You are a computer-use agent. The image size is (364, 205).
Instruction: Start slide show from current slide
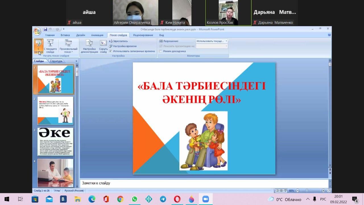click(50, 46)
